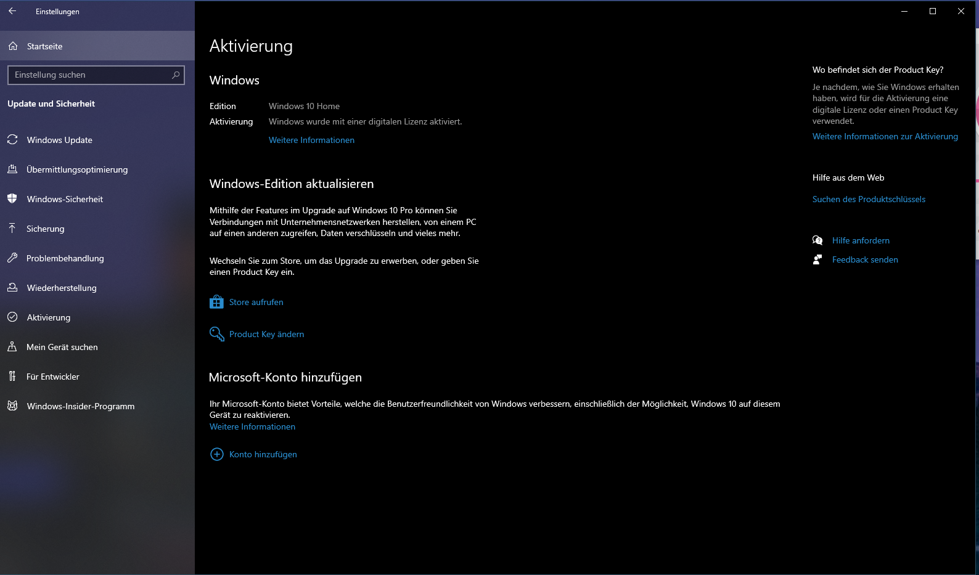
Task: Click the Aktivierung checkmark circle icon
Action: click(12, 317)
